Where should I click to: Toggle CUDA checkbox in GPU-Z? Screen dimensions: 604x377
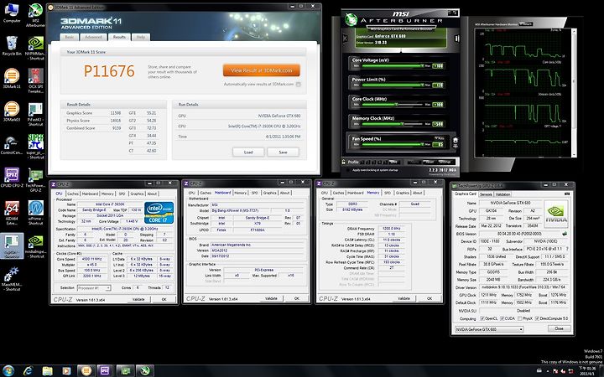click(x=501, y=318)
